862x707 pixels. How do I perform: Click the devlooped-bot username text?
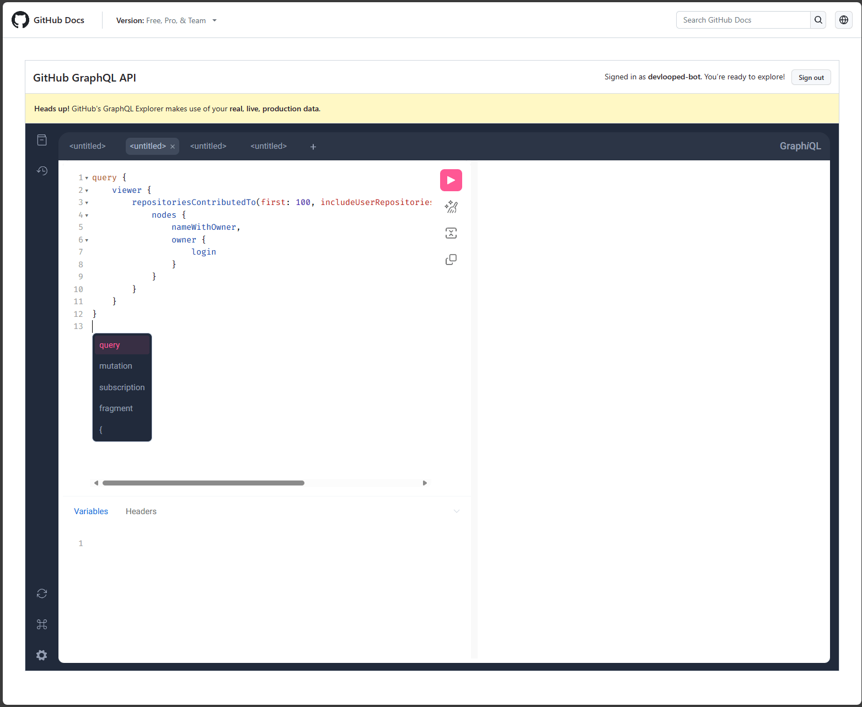click(x=674, y=77)
